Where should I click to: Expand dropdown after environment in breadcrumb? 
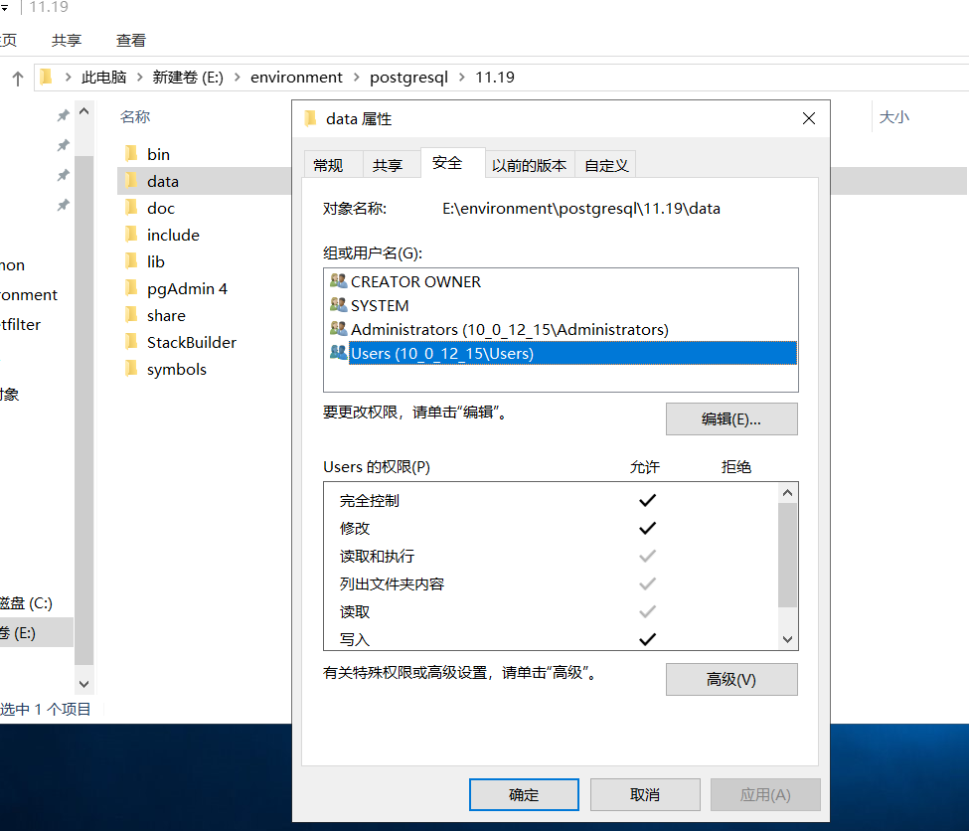356,77
